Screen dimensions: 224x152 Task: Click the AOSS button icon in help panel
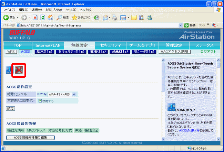[x=171, y=107]
